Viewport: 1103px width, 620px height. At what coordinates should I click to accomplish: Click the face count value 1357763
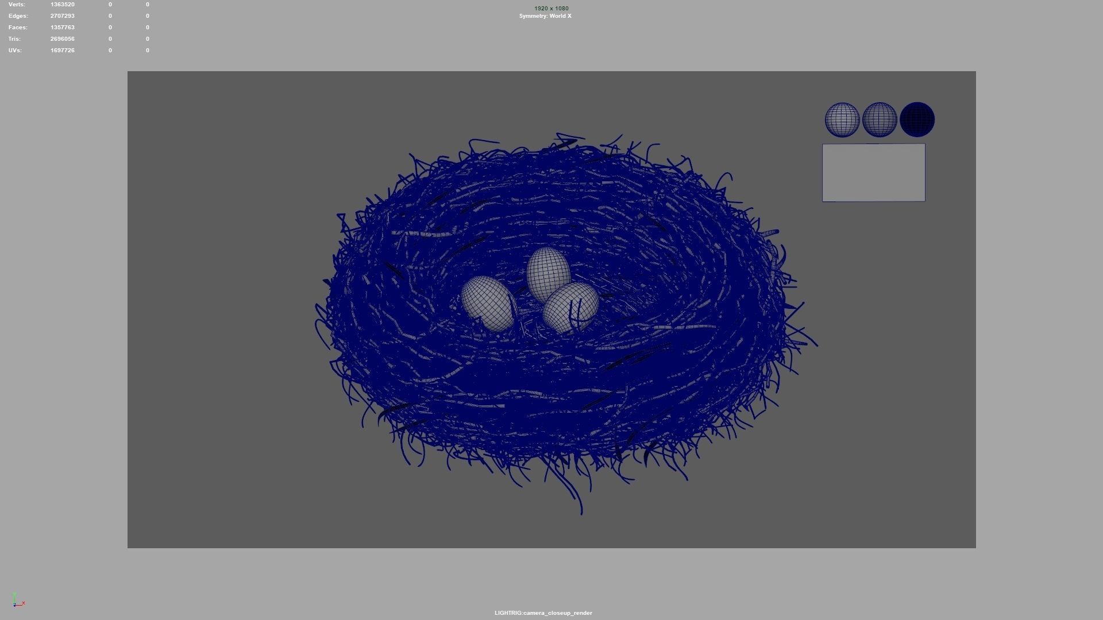[63, 28]
